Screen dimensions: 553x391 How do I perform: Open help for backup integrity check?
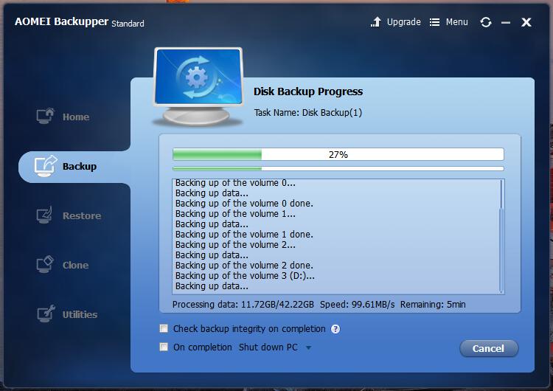coord(335,329)
